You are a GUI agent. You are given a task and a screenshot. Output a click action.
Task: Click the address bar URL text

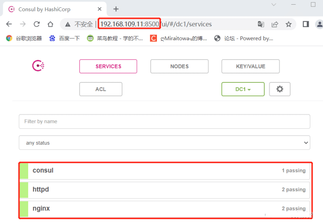(156, 24)
